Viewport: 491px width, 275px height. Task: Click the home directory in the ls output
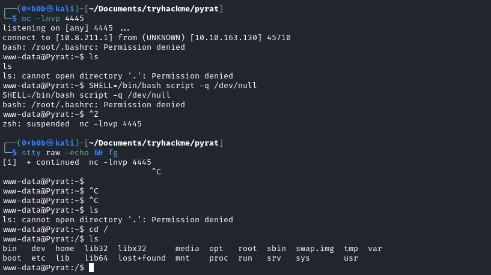click(65, 249)
